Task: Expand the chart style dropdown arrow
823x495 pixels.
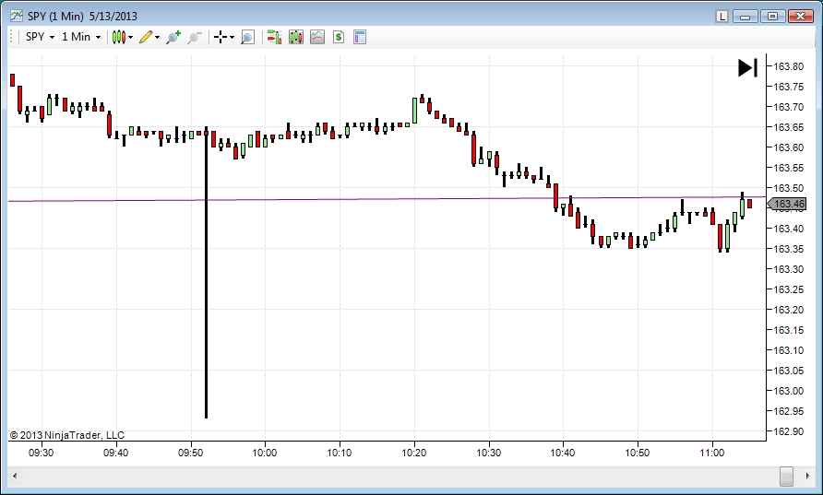Action: tap(130, 37)
